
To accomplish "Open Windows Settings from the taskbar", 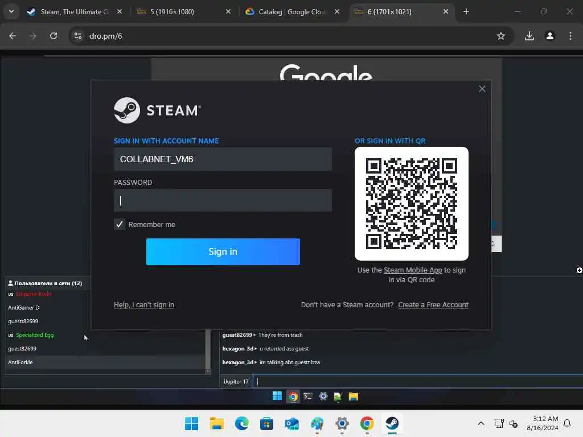I will [342, 423].
